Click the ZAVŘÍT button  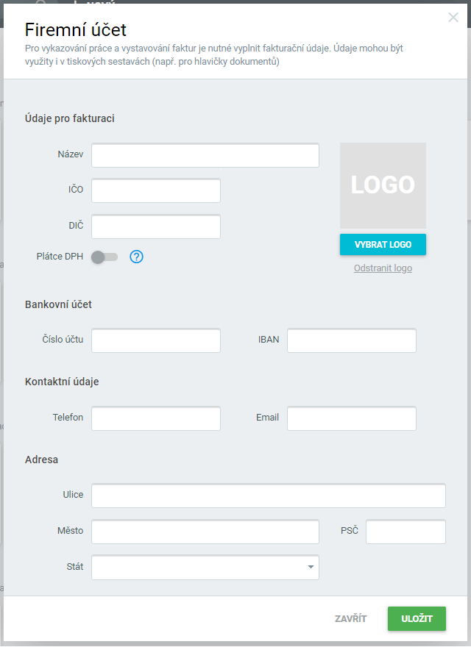(350, 618)
